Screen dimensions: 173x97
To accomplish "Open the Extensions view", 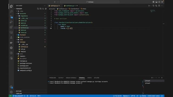I will click(11, 27).
